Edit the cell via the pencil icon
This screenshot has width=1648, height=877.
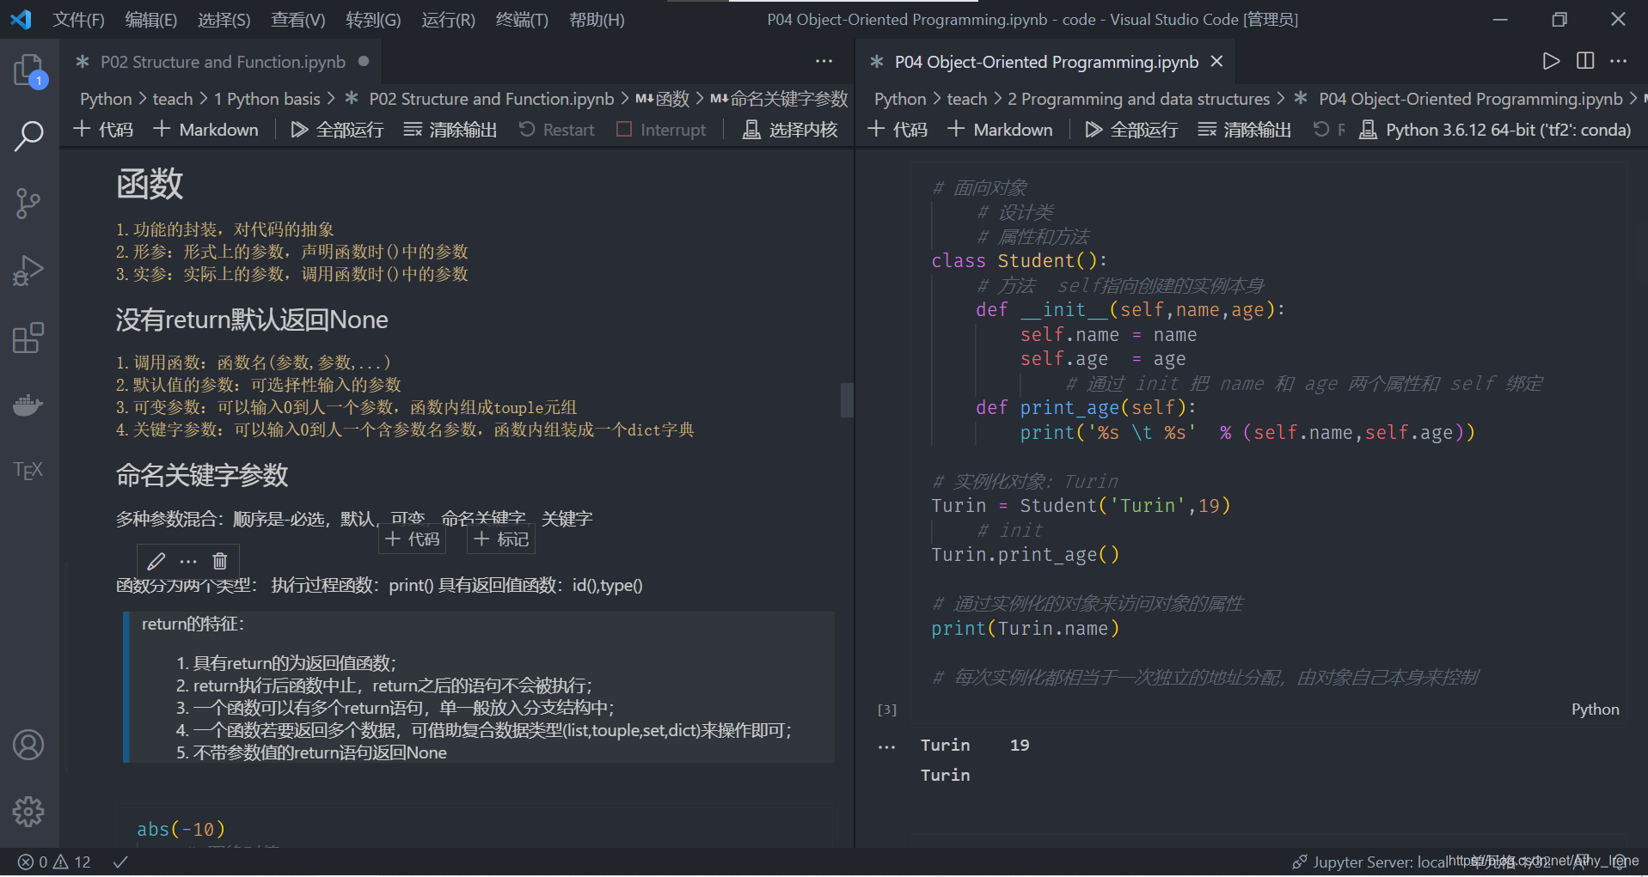[156, 561]
